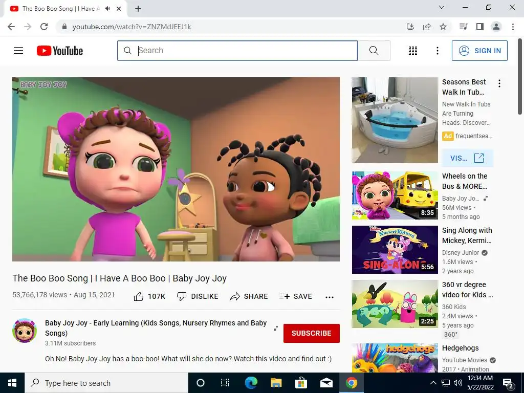
Task: Open File Explorer from taskbar
Action: tap(276, 383)
